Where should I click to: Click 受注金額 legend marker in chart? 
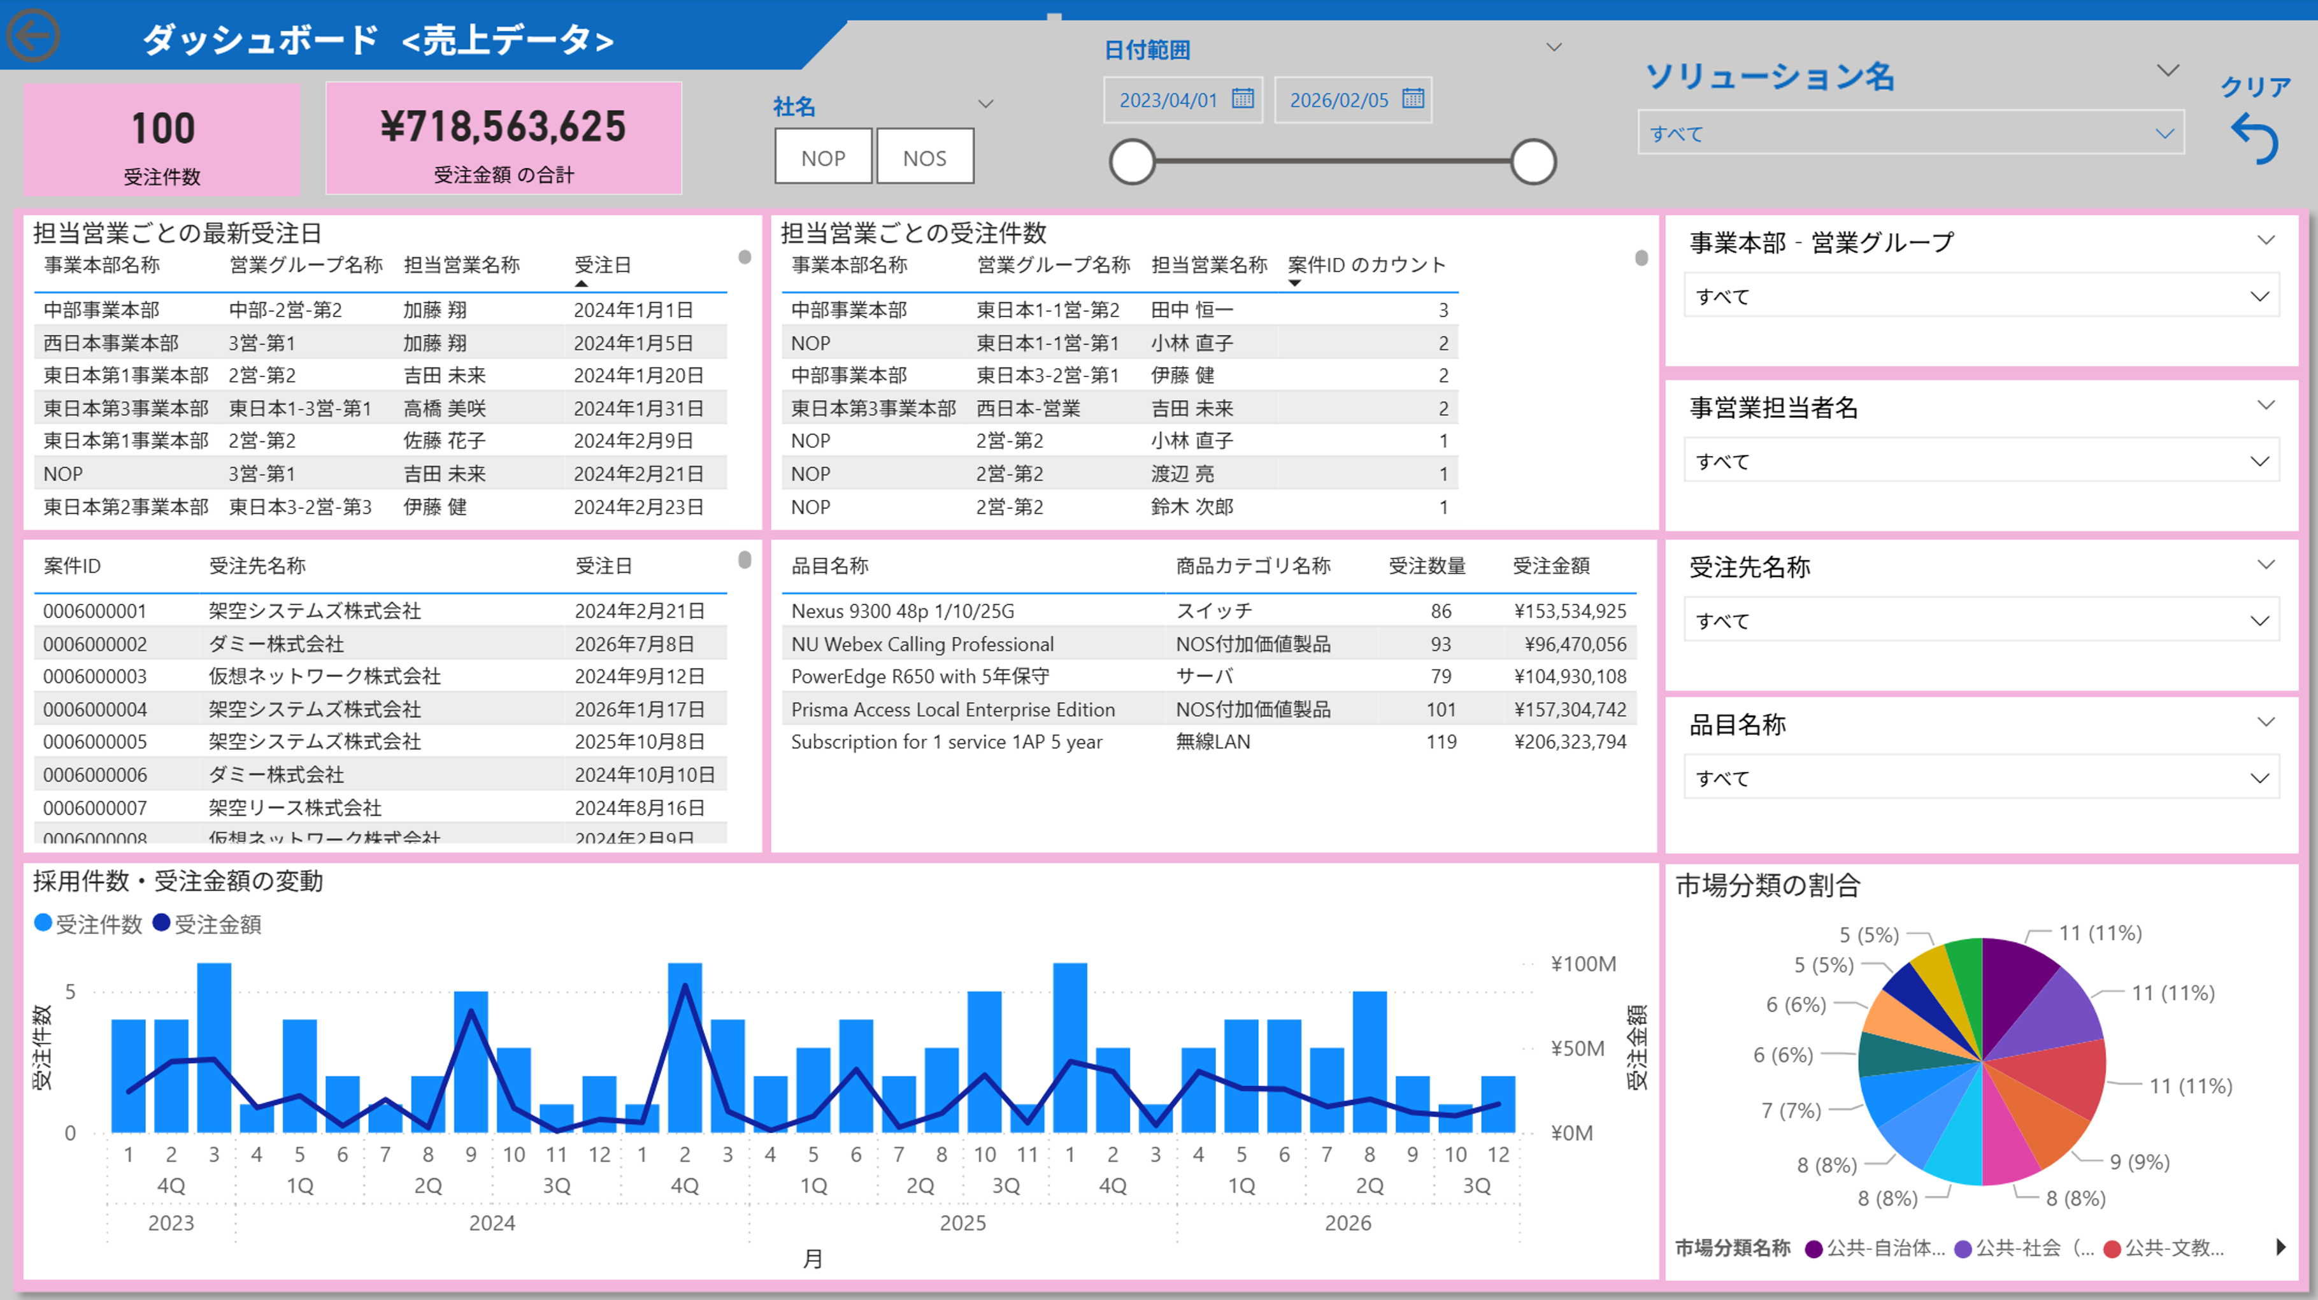pos(162,923)
